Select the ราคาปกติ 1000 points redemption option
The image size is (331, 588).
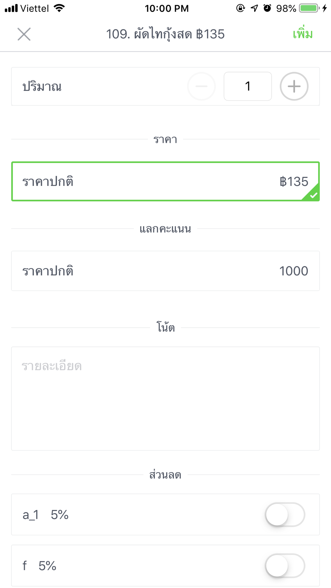(165, 271)
